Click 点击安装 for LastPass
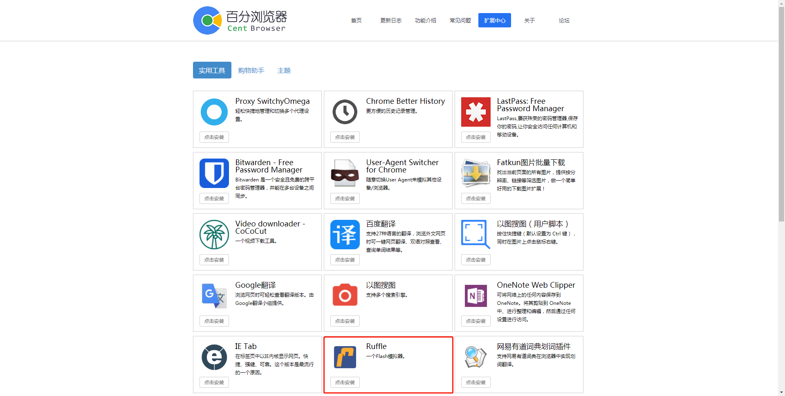This screenshot has width=785, height=396. (x=476, y=137)
